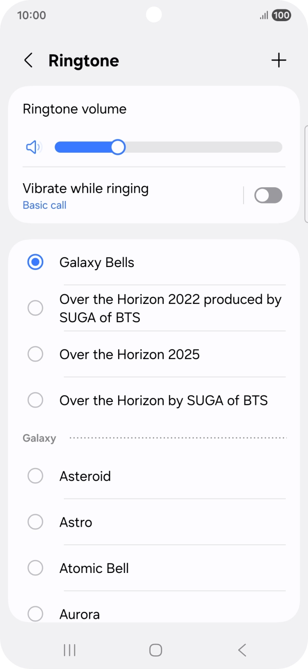Viewport: 308px width, 669px height.
Task: Open recent apps from the navigation bar
Action: [69, 650]
